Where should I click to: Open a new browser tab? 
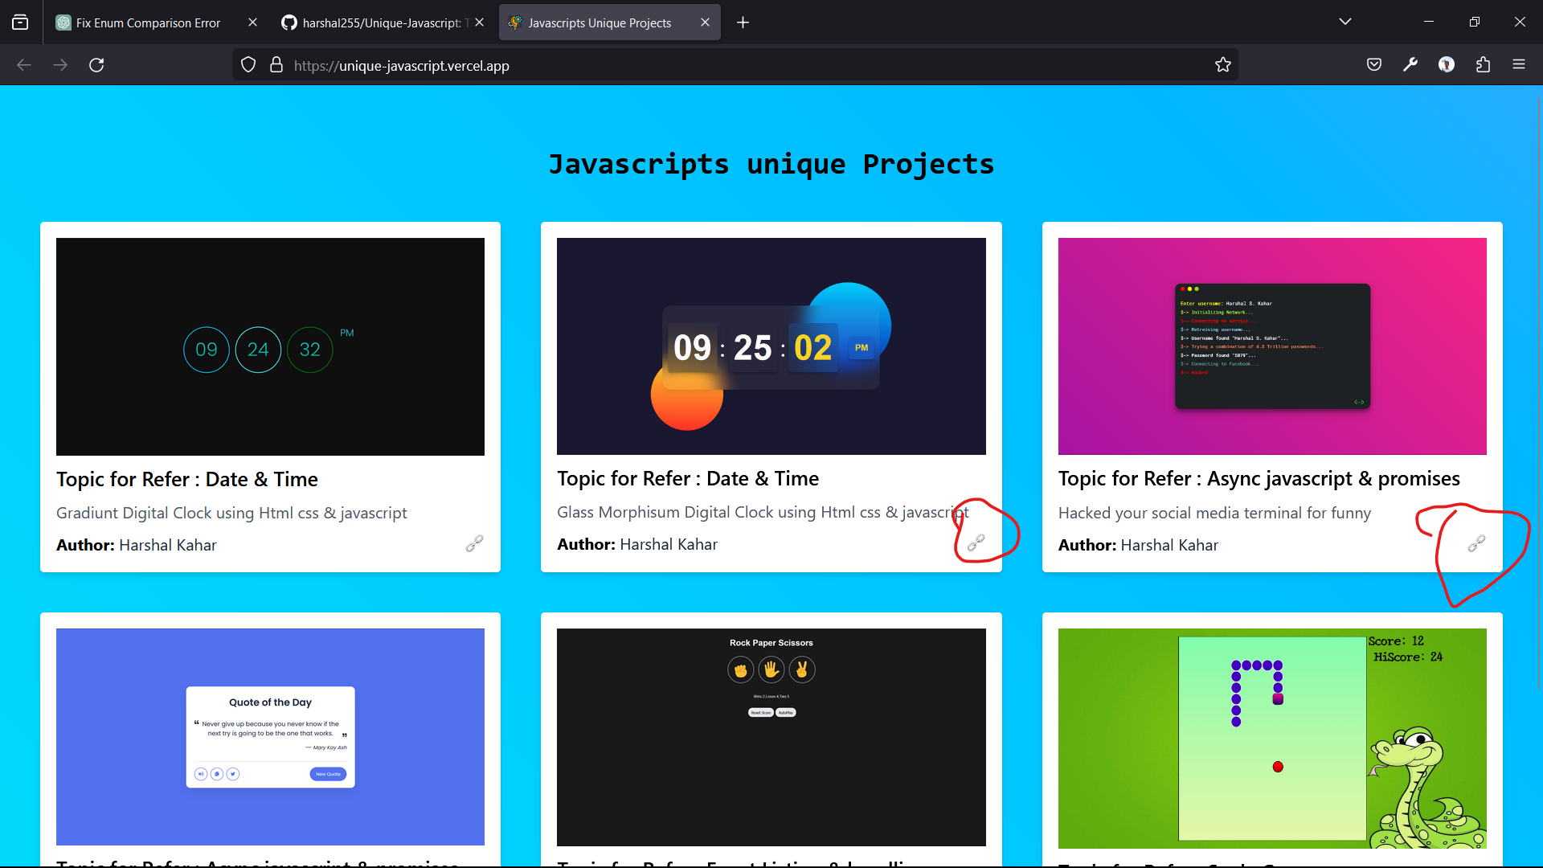[743, 22]
